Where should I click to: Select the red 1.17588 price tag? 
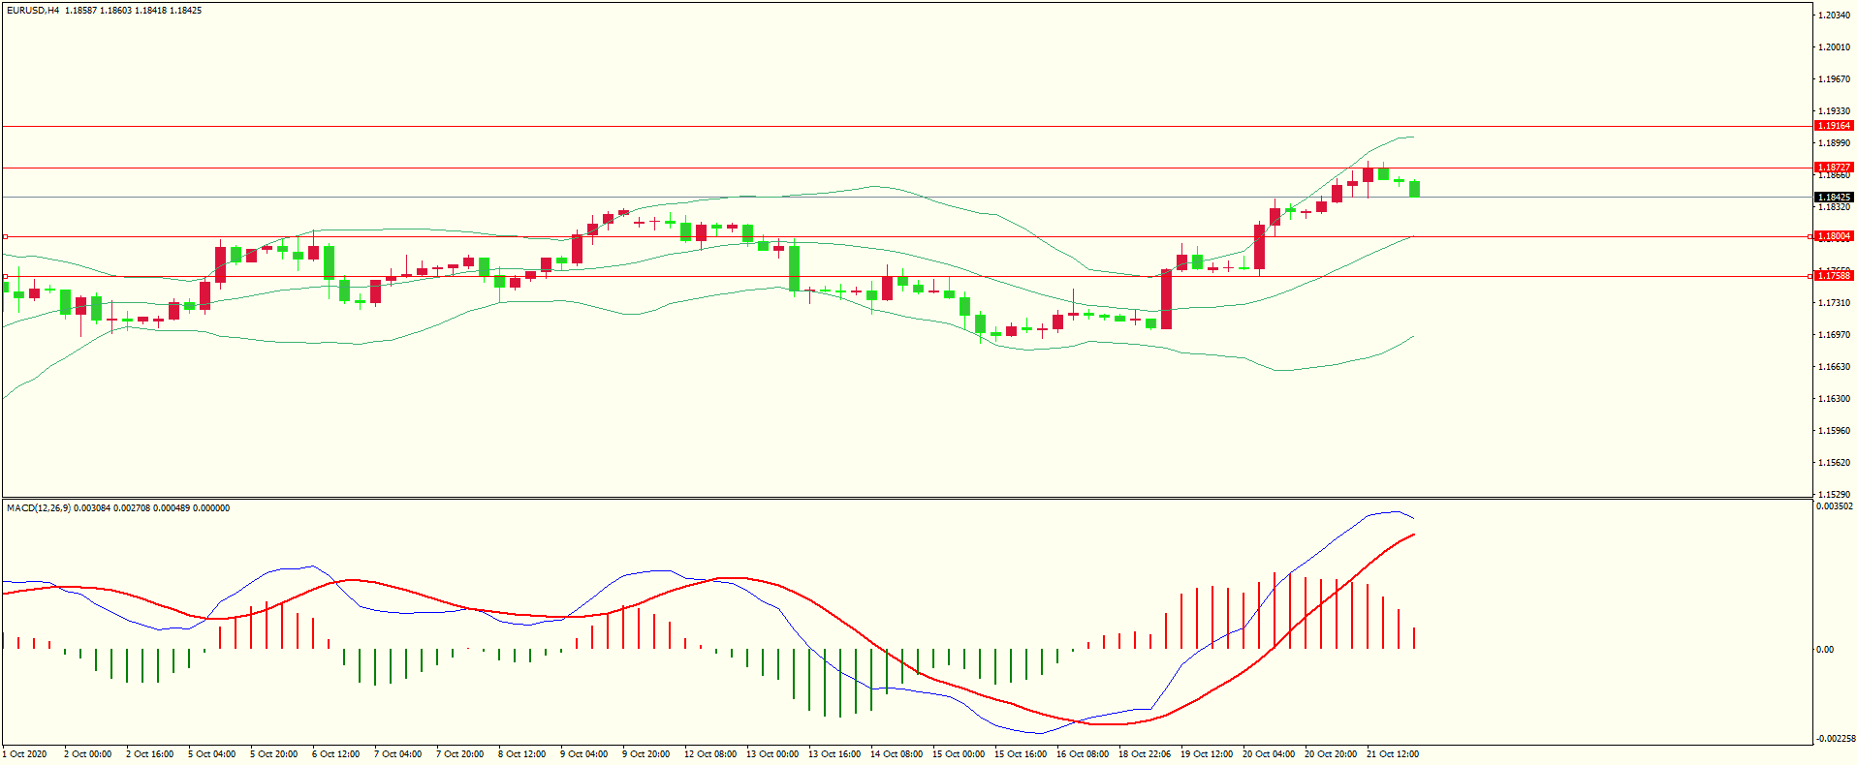(x=1833, y=276)
